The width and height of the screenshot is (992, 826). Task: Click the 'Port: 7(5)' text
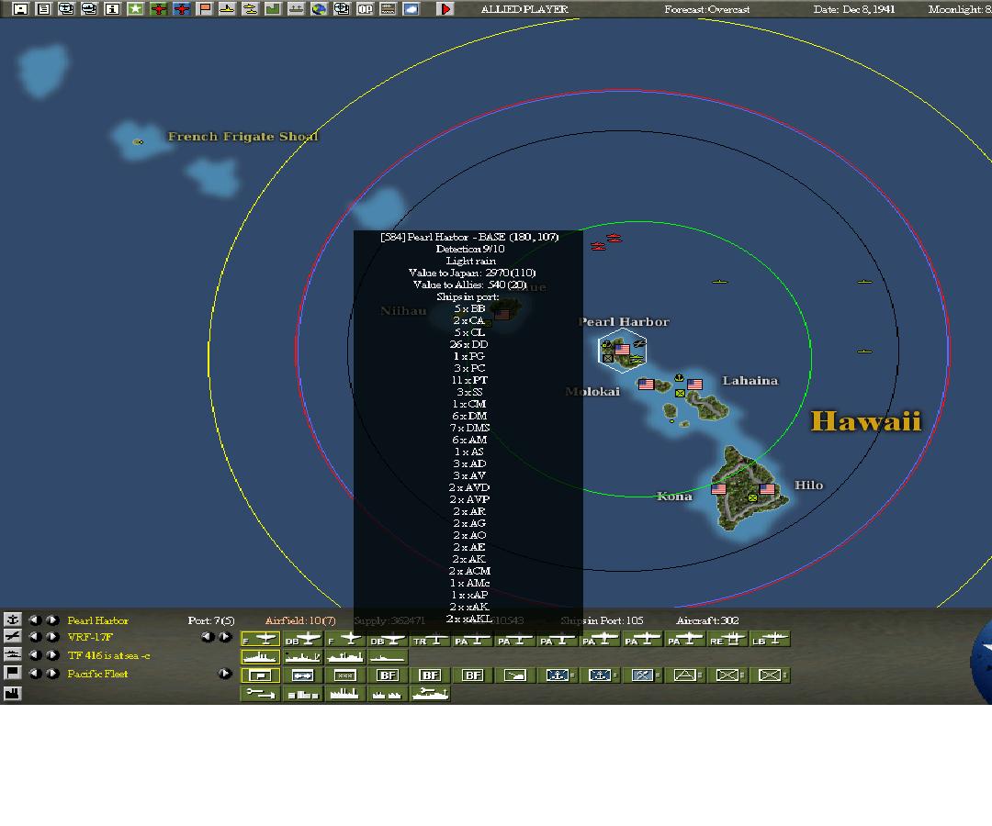(211, 620)
